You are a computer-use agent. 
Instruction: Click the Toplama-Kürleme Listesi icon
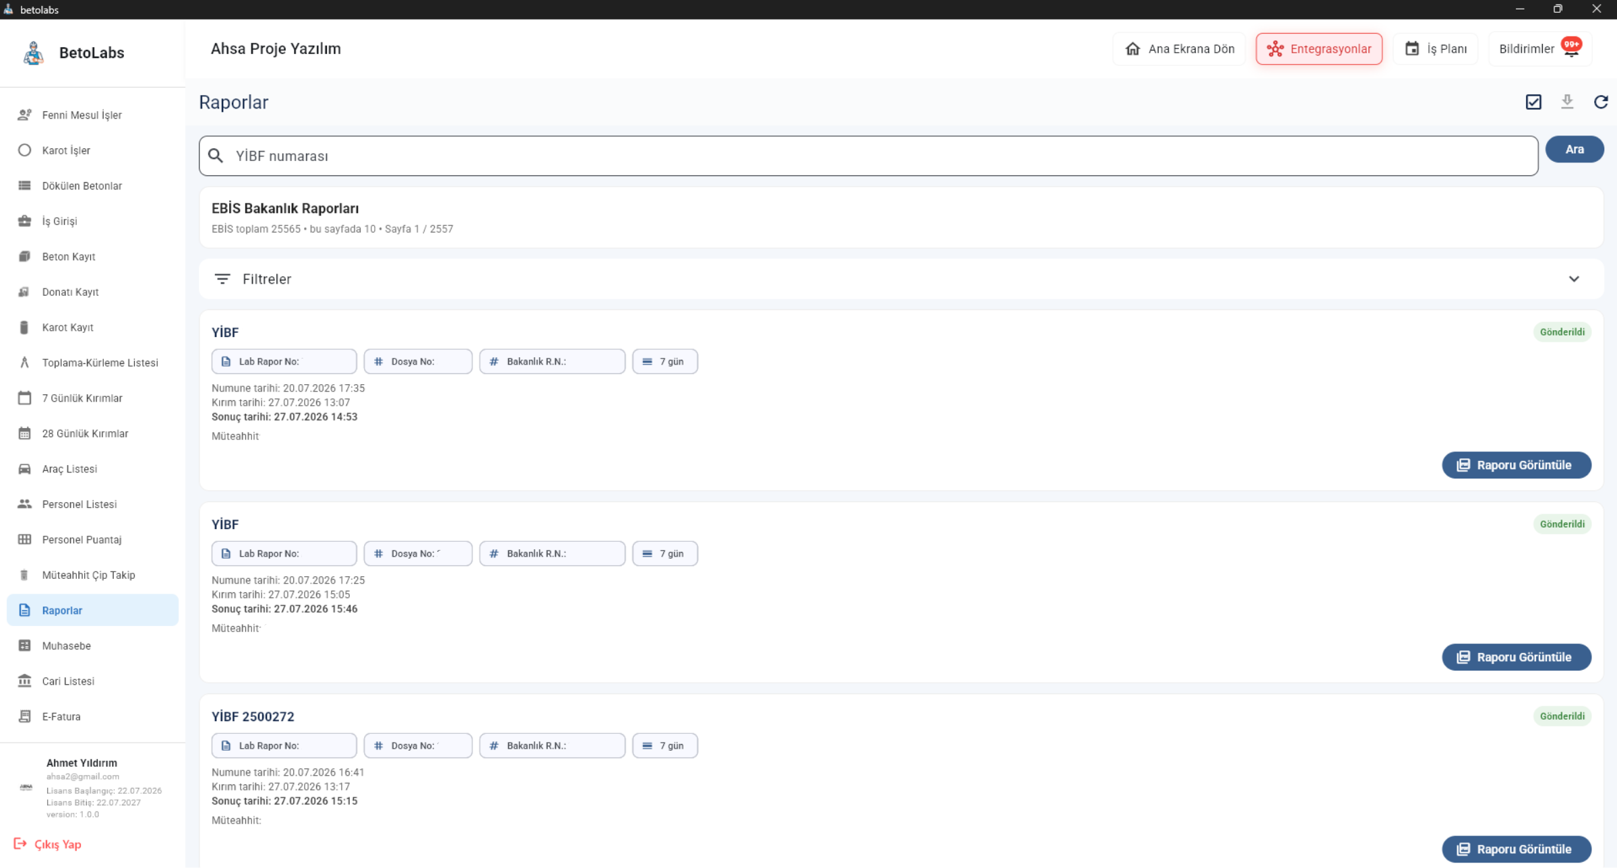point(25,363)
